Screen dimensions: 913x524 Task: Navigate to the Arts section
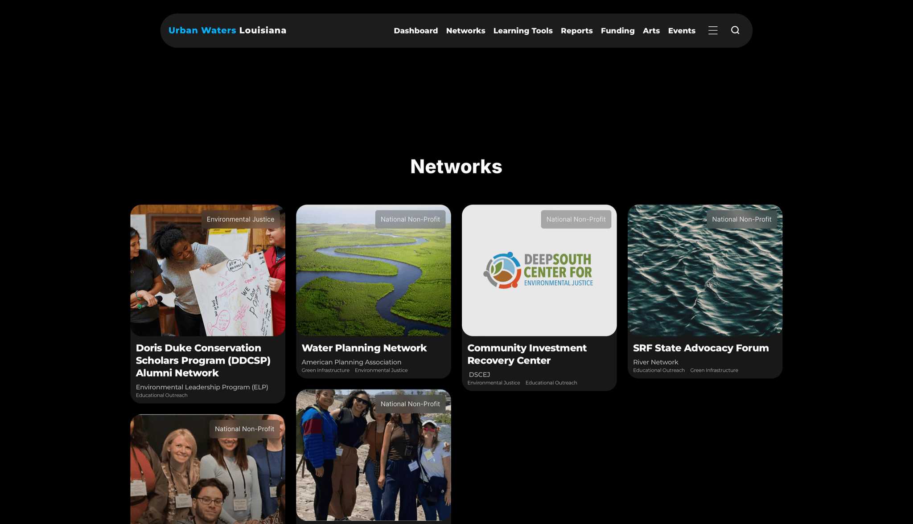[x=651, y=31]
